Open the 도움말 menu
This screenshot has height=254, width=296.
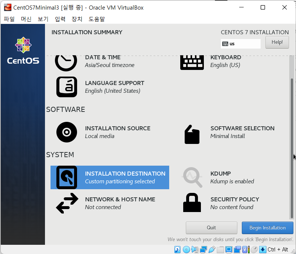[x=97, y=19]
